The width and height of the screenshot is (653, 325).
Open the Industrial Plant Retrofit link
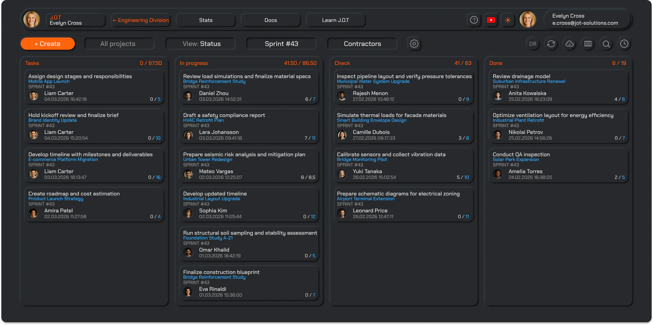tap(518, 120)
